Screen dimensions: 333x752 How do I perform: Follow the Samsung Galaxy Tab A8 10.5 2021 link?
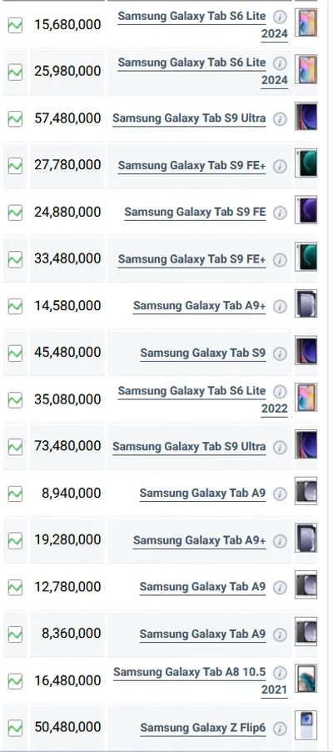(x=201, y=681)
